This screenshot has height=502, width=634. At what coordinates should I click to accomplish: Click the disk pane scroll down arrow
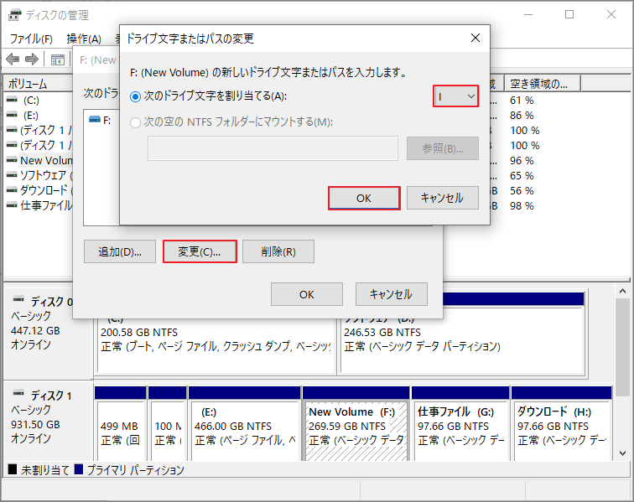pos(622,453)
